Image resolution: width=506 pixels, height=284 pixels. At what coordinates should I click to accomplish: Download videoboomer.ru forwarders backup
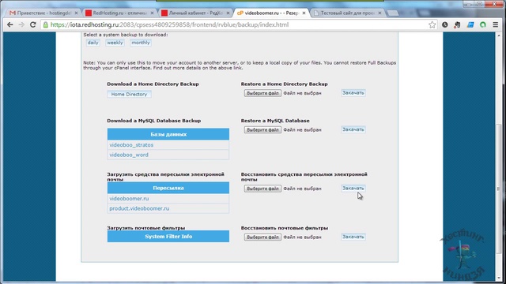coord(129,199)
